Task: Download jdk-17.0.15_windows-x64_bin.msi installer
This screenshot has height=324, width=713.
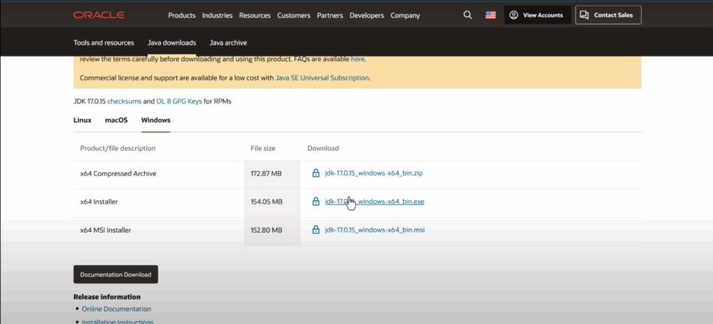Action: [x=374, y=230]
